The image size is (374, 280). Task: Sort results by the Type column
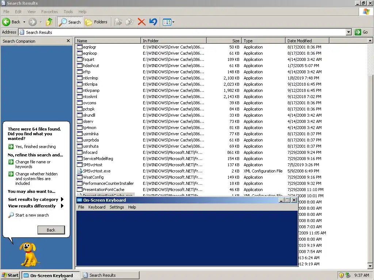pyautogui.click(x=263, y=41)
